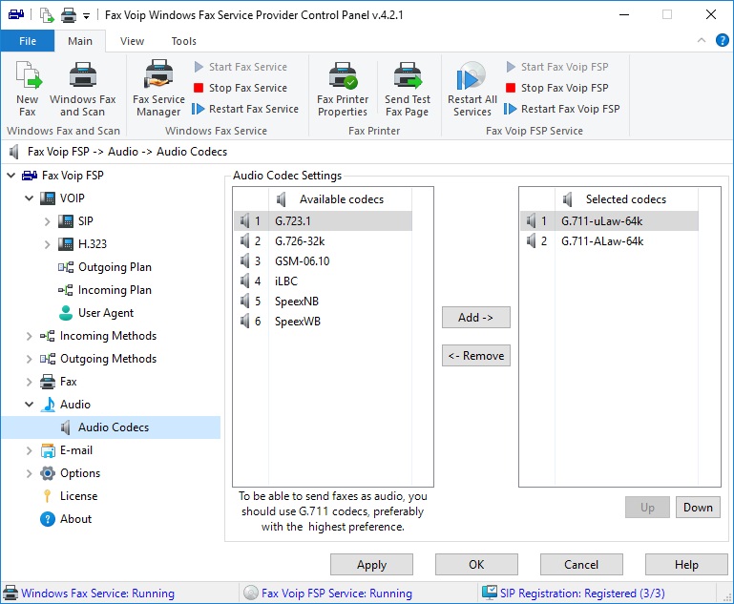Select the Audio Codecs tree item
The height and width of the screenshot is (604, 734).
point(111,427)
